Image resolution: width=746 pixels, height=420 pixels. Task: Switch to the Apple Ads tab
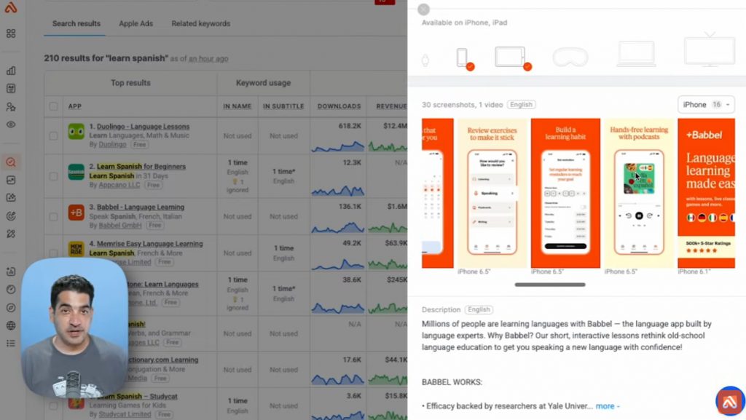(x=136, y=23)
